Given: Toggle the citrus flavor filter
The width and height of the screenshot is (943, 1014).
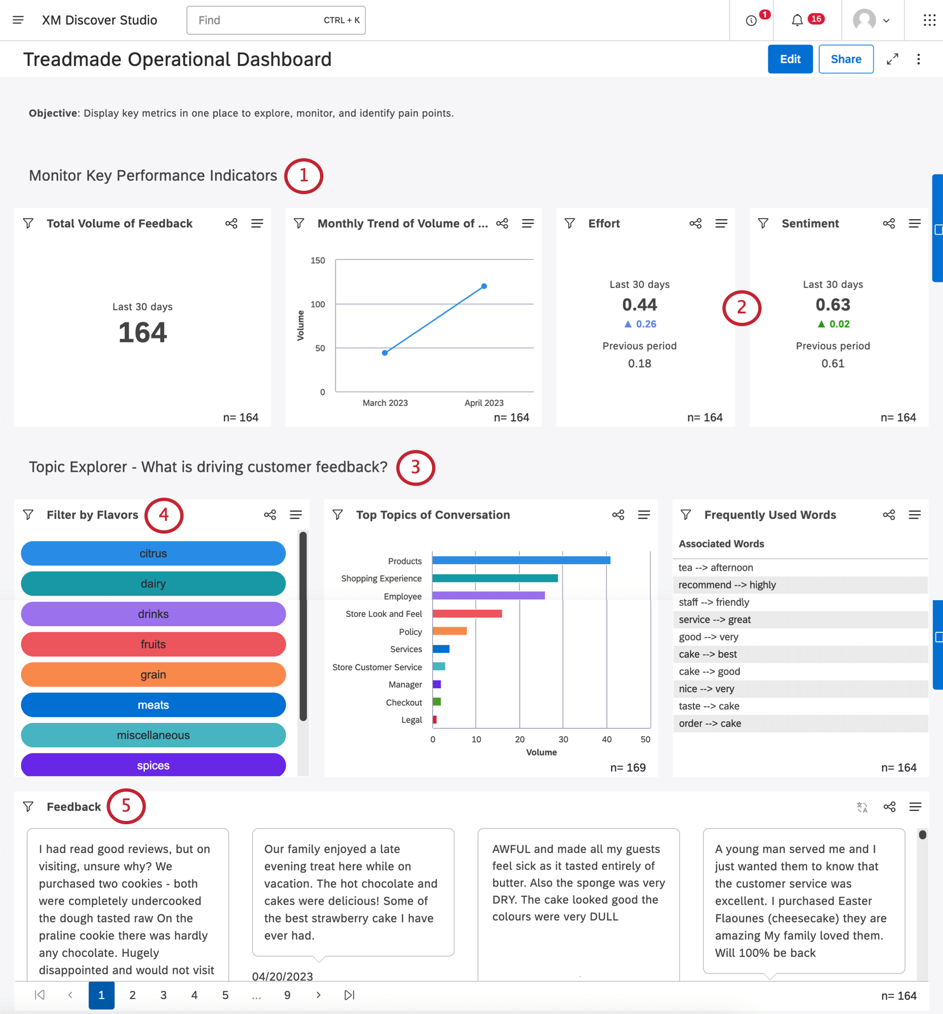Looking at the screenshot, I should tap(153, 553).
